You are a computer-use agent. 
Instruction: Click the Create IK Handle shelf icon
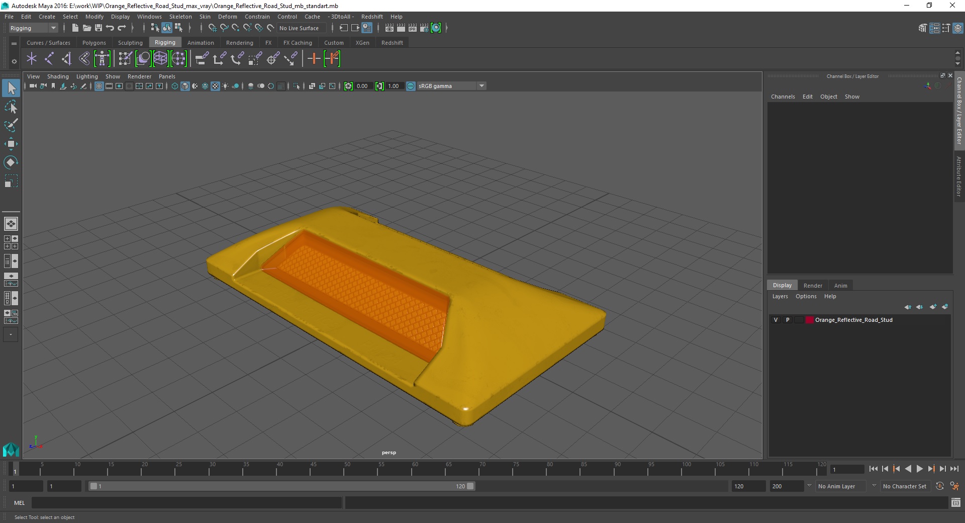(x=67, y=59)
